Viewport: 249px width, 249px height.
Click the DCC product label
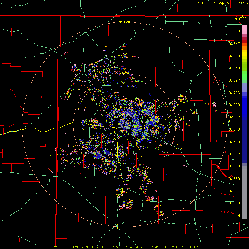pyautogui.click(x=243, y=17)
